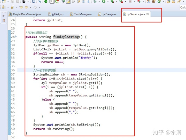Click 'queryAllData' in line 31
Screen dimensions: 186x140
point(99,49)
